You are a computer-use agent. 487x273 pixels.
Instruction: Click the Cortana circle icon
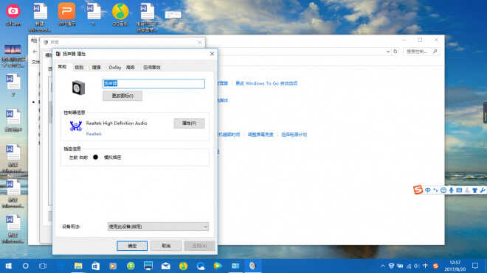(x=26, y=266)
